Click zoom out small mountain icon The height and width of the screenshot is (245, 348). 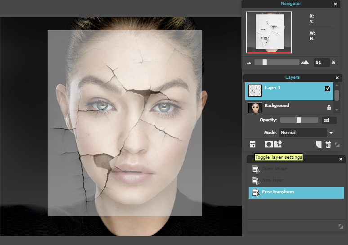(x=249, y=63)
